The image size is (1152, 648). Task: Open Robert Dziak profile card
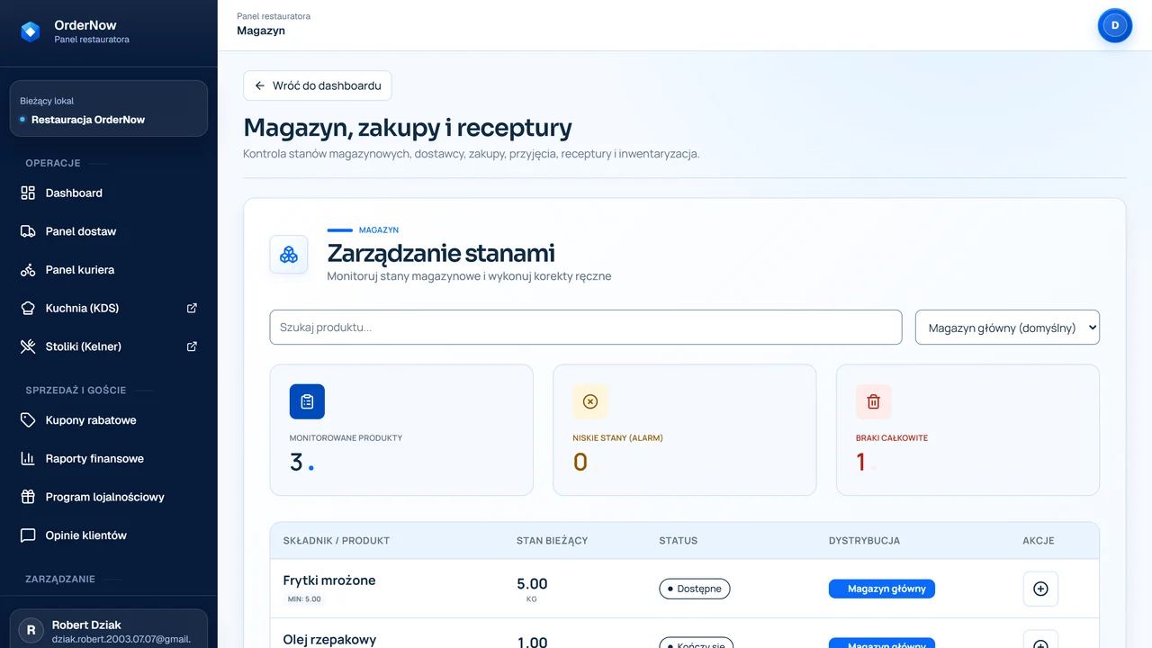point(109,631)
